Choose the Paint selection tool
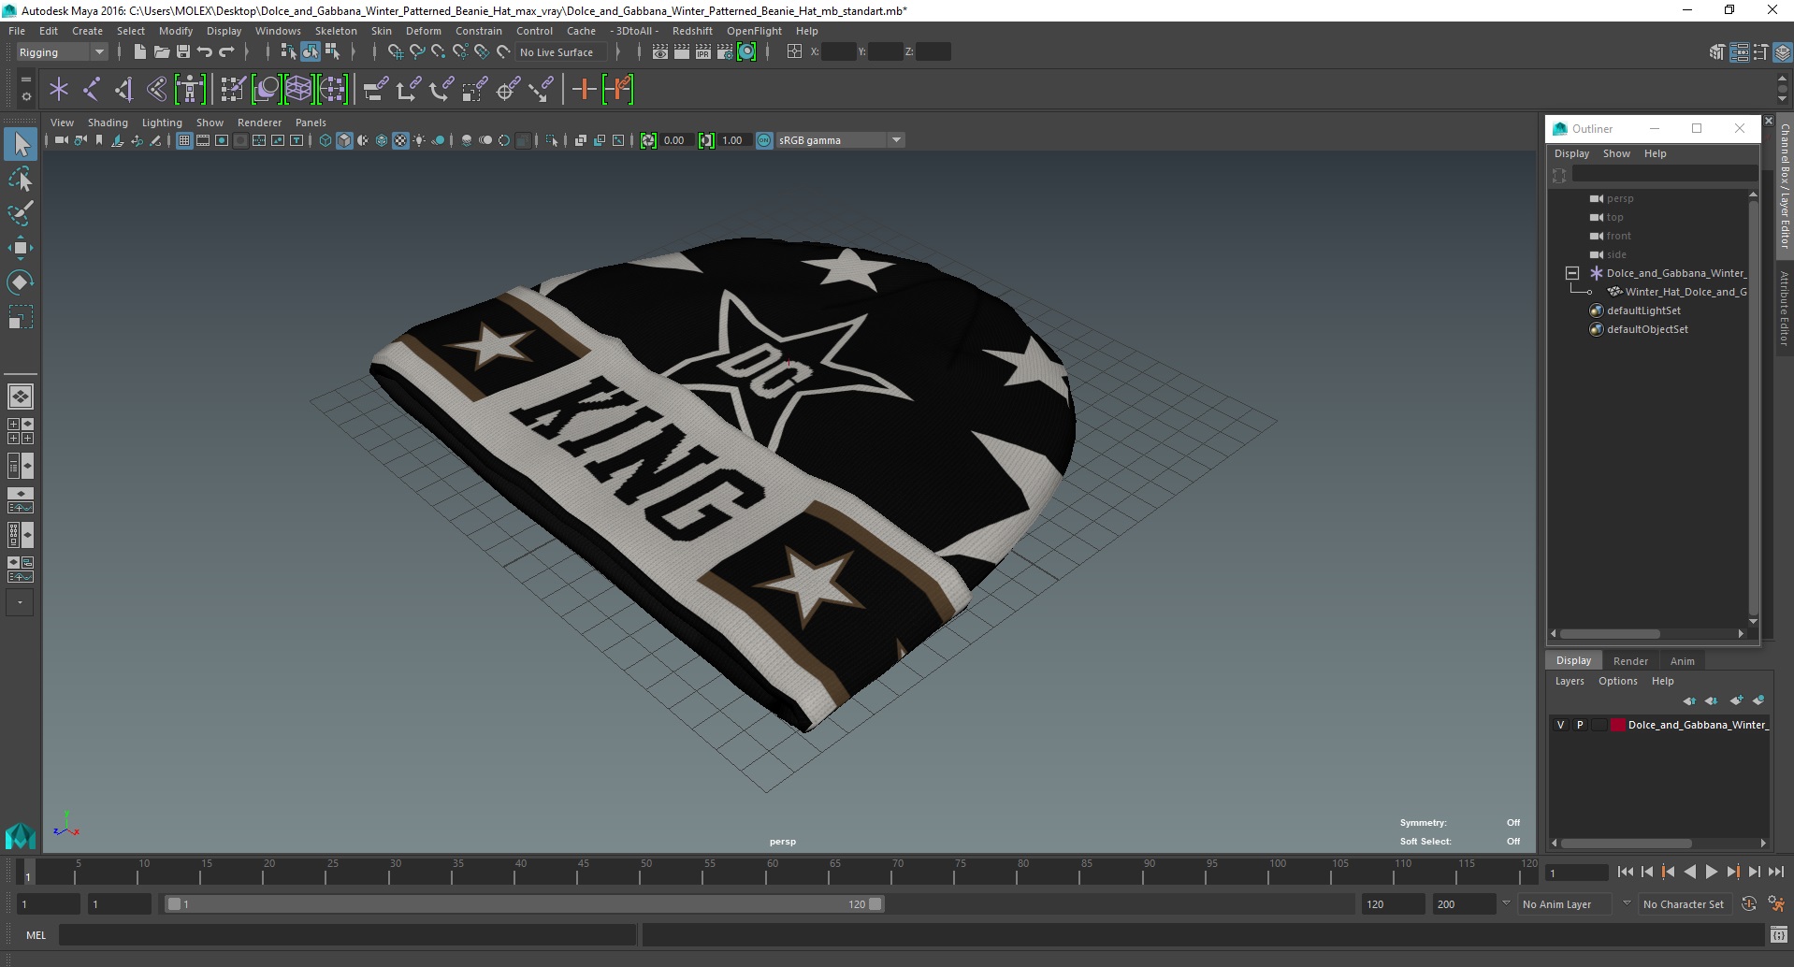 point(21,213)
